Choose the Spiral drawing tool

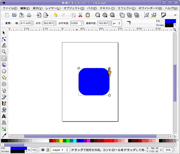(4, 84)
